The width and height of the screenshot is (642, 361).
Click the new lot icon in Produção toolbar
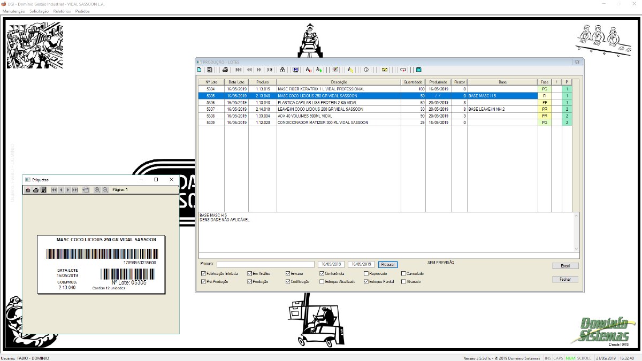click(x=200, y=70)
